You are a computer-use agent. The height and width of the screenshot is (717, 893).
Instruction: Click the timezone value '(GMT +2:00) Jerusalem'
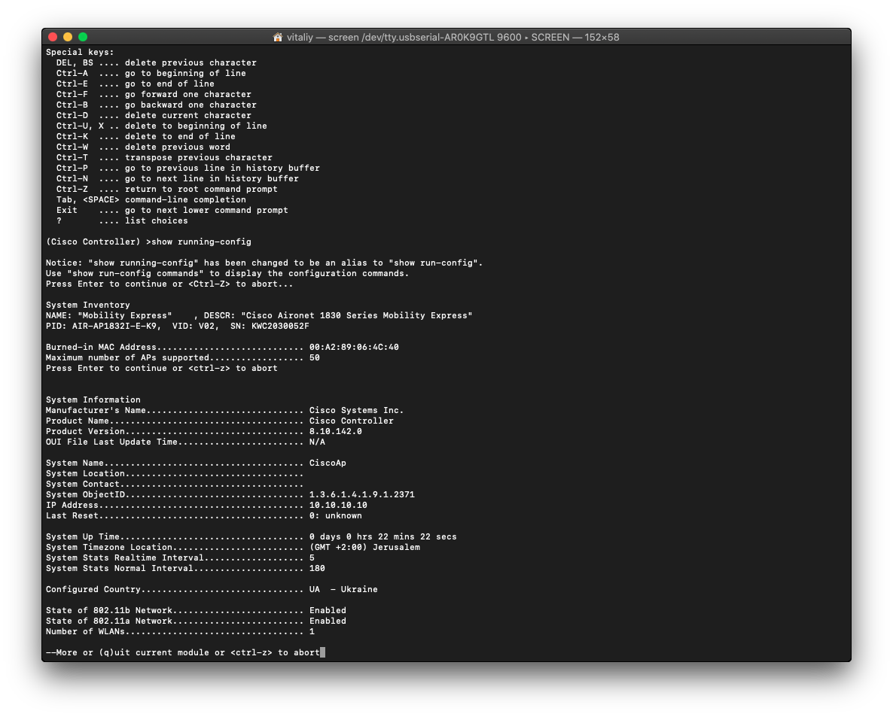click(x=364, y=548)
